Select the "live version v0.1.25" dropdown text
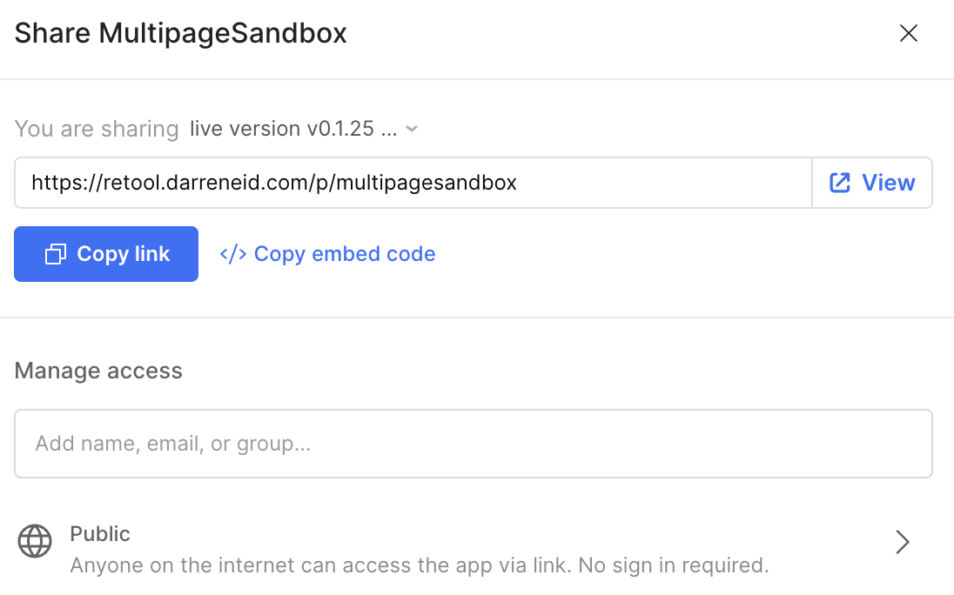Viewport: 954px width, 595px height. [x=292, y=130]
